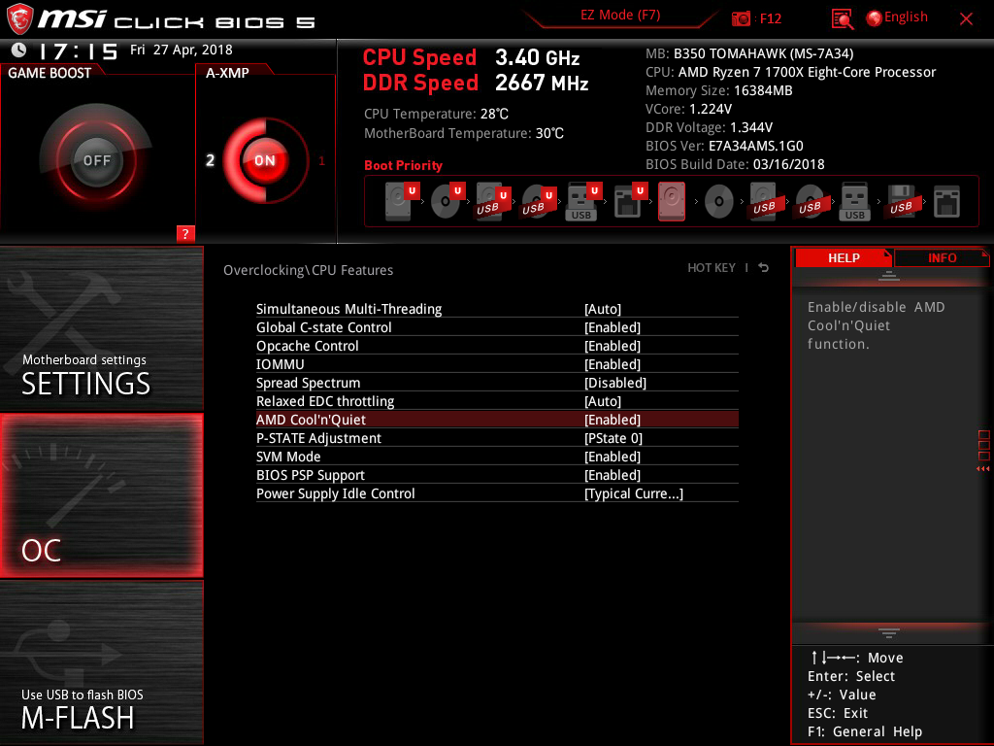Select highlighted legacy hard disk boot icon
The width and height of the screenshot is (994, 746).
coord(672,201)
